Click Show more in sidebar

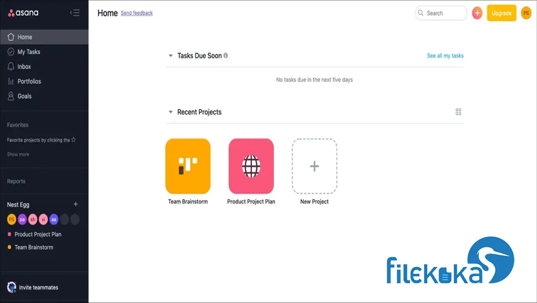18,154
